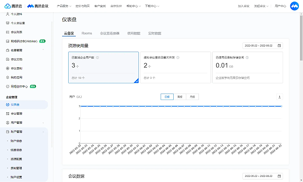
Task: Click the 加入会议 link
Action: 244,6
